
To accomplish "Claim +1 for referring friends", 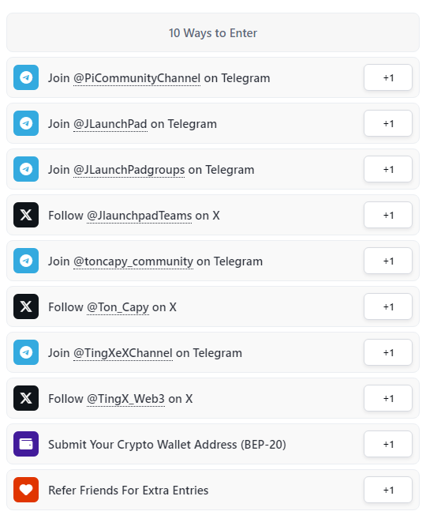I will (388, 490).
